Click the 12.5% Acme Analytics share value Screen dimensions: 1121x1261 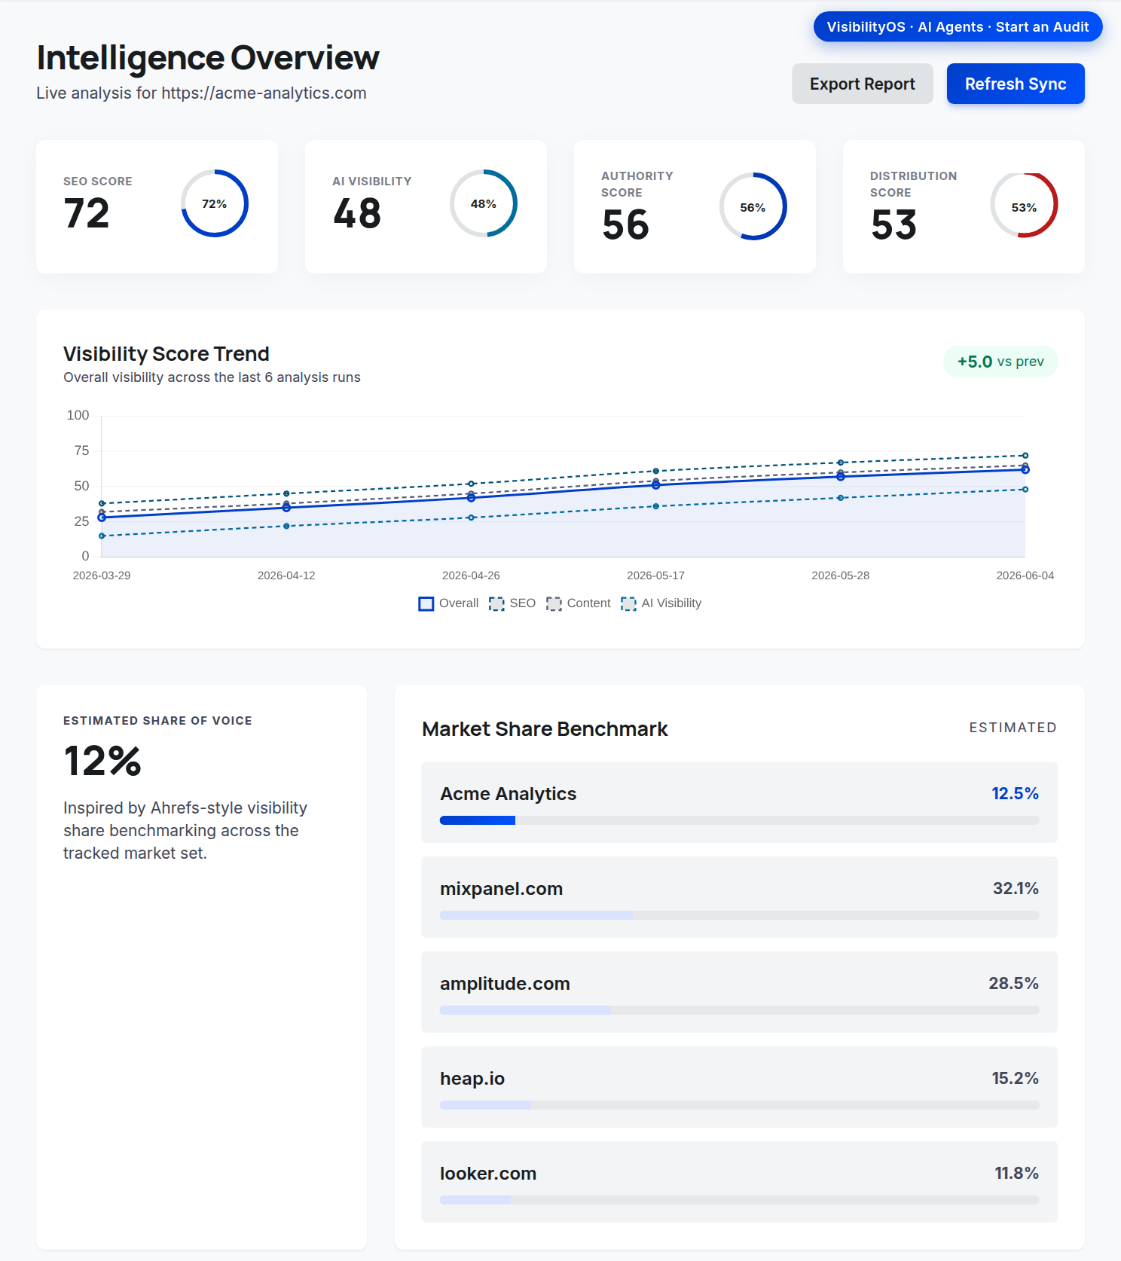(1015, 793)
